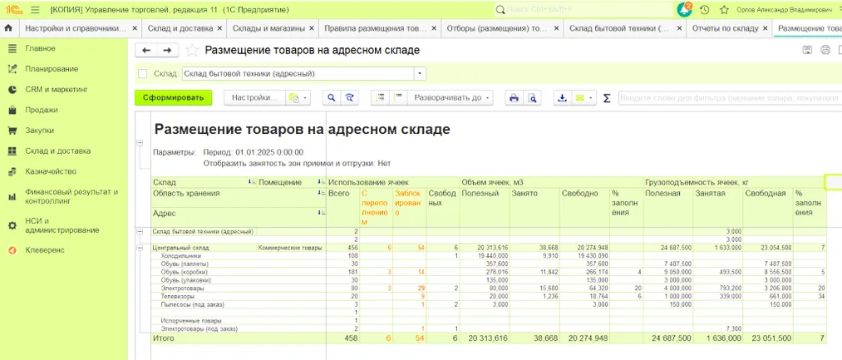842x360 pixels.
Task: Click the Склад value input field
Action: pos(298,74)
